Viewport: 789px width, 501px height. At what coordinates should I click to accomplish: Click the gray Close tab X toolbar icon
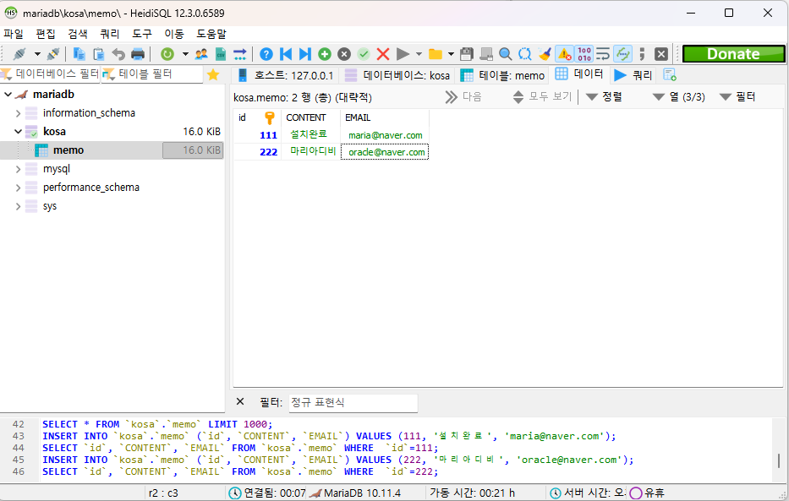(661, 54)
